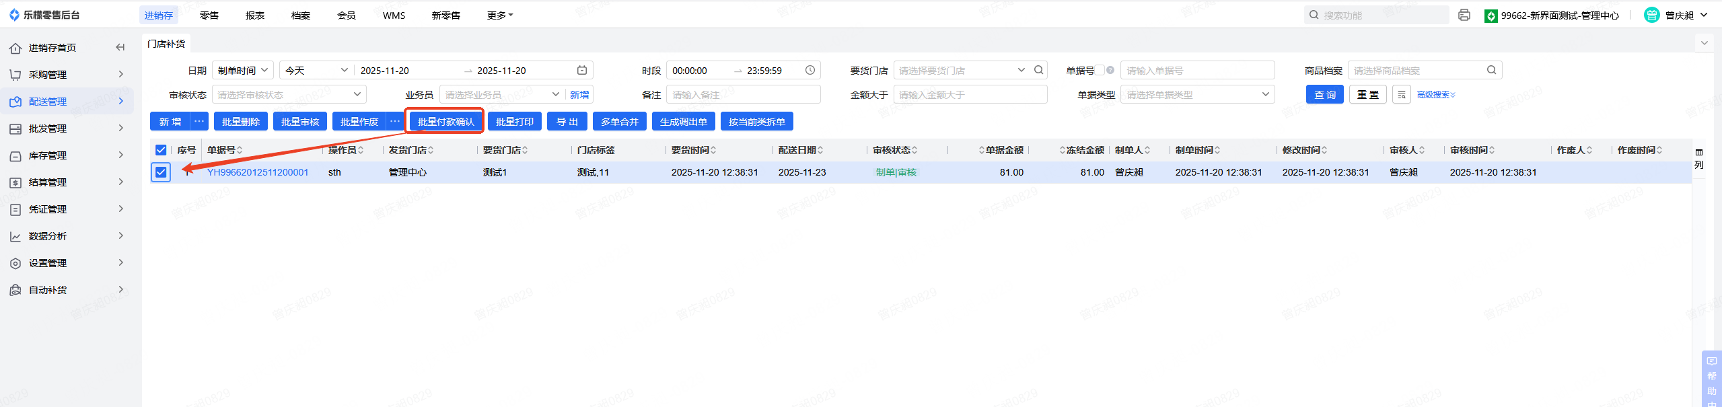The image size is (1722, 407).
Task: Sort by 制单时间 column sort icon
Action: click(1217, 150)
